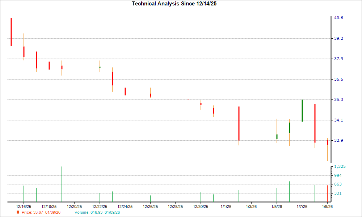
Task: Click the red volume bar below 1/7/26
Action: tap(302, 192)
